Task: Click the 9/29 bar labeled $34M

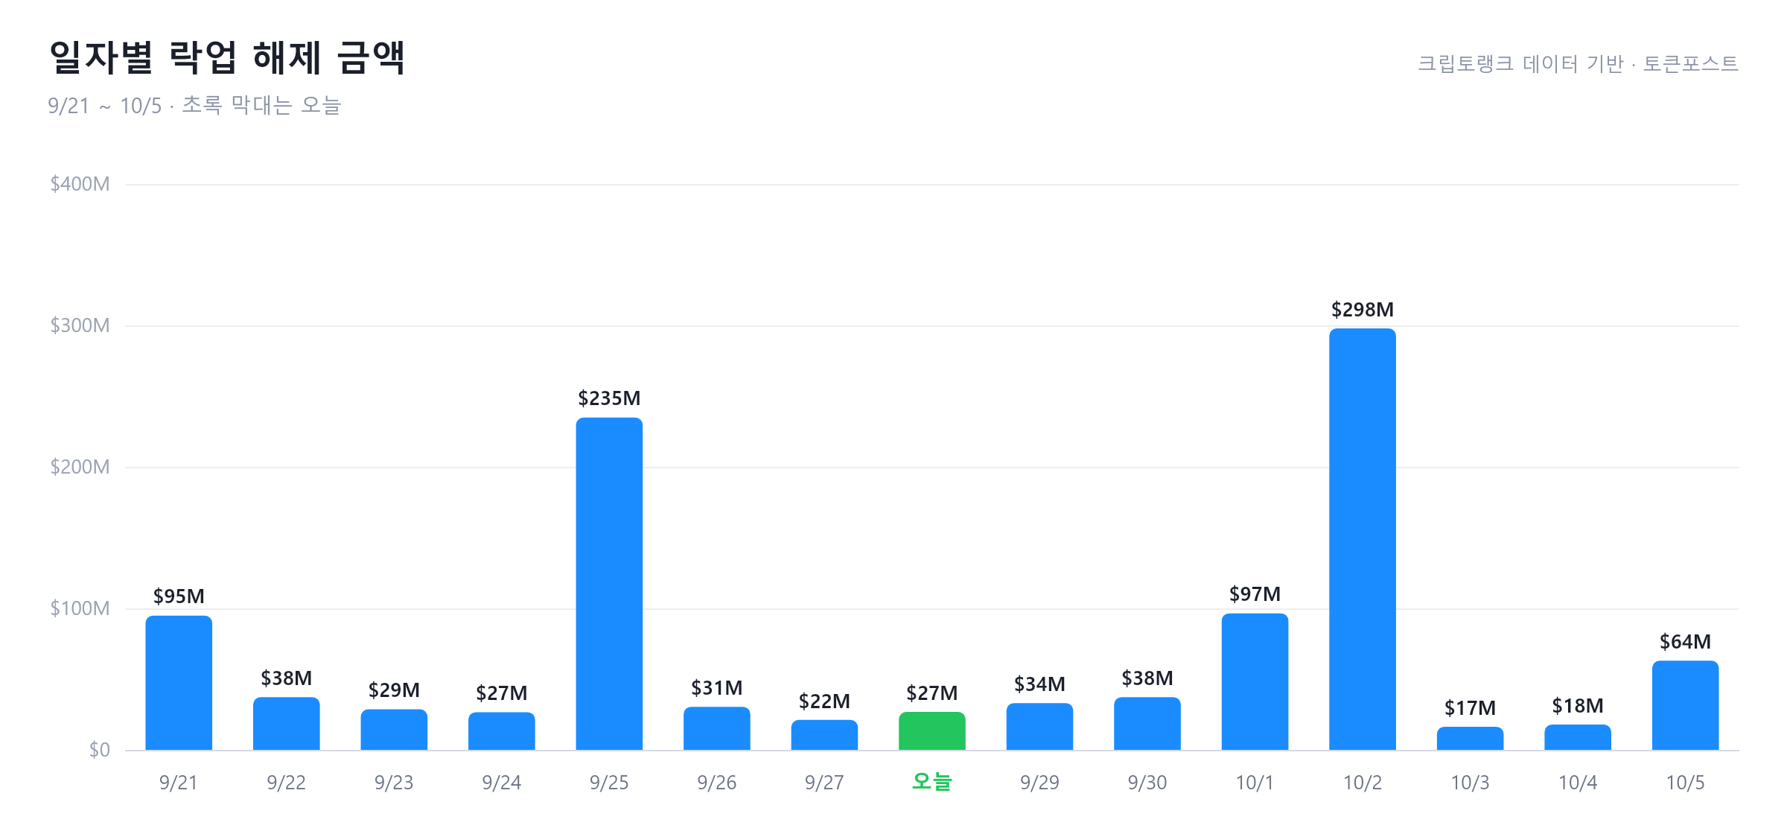Action: pos(1039,726)
